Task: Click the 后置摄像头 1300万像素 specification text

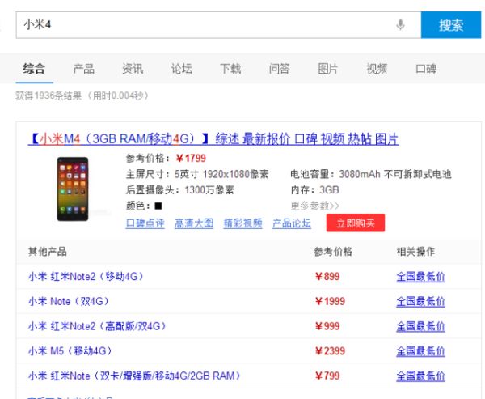Action: (x=179, y=189)
